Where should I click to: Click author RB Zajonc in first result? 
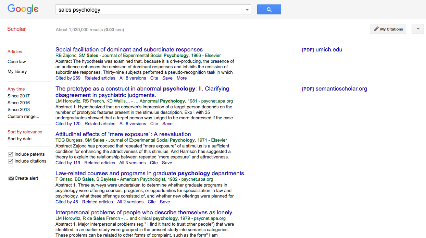pos(66,56)
